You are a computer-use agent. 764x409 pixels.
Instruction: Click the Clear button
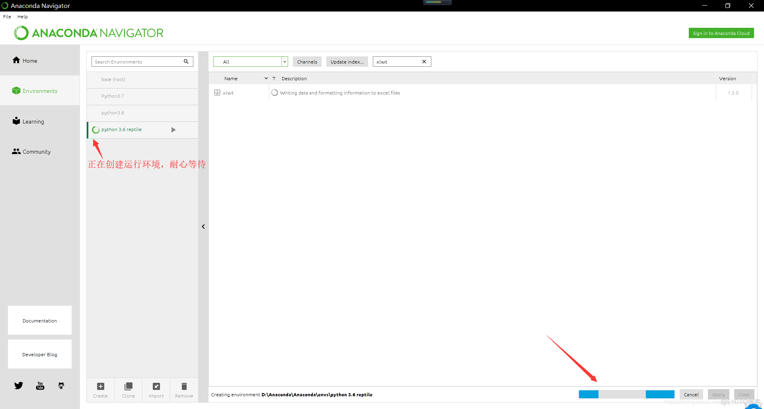[744, 394]
